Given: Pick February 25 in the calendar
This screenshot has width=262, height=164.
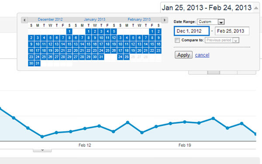Looking at the screenshot, I should [127, 57].
